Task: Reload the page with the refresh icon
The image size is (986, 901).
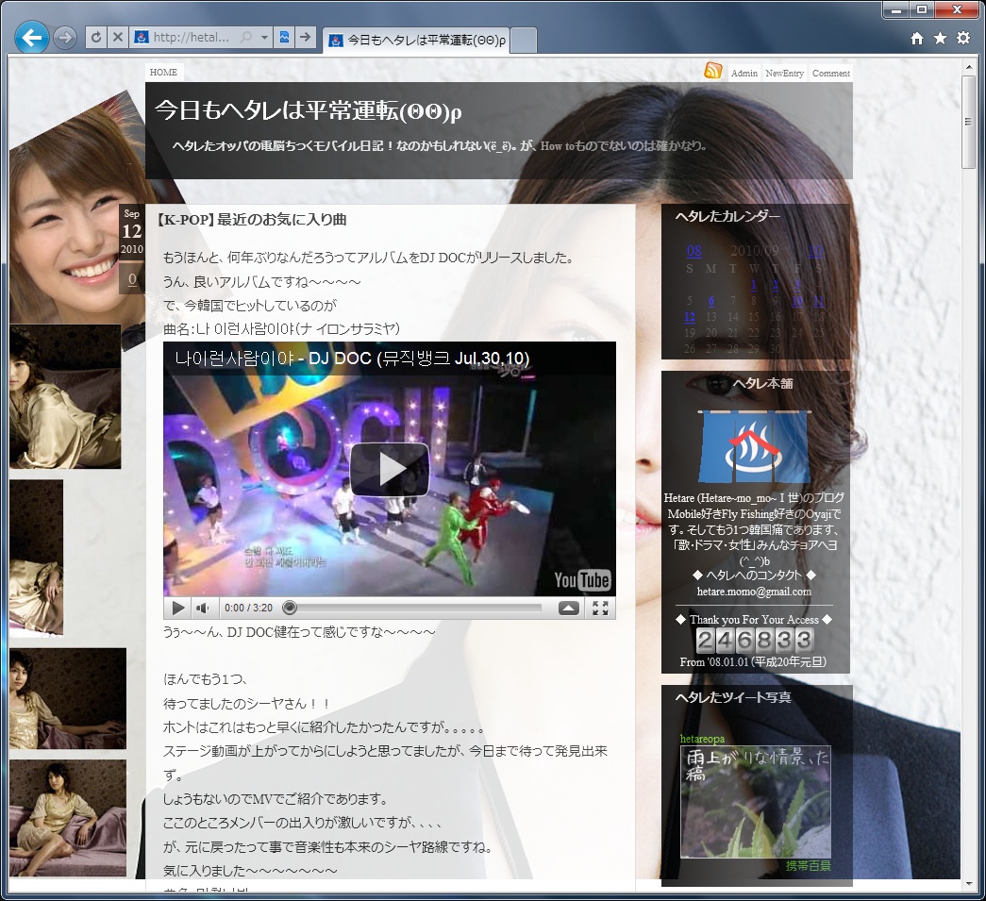Action: (x=96, y=37)
